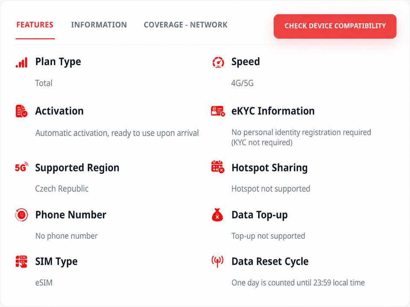Click the Hotspot not supported text

click(271, 188)
